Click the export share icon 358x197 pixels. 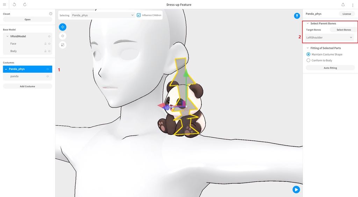tap(343, 5)
